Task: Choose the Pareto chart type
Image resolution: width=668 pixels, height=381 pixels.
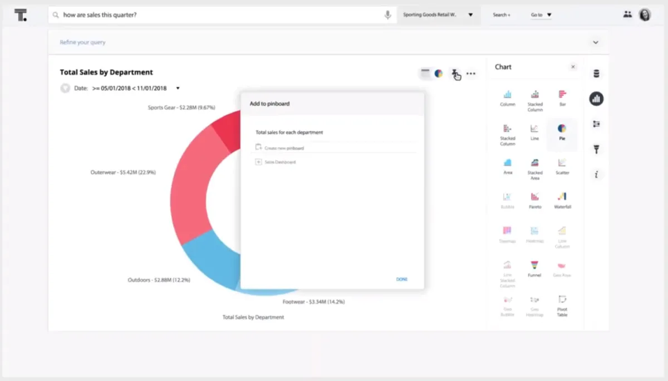Action: tap(534, 200)
